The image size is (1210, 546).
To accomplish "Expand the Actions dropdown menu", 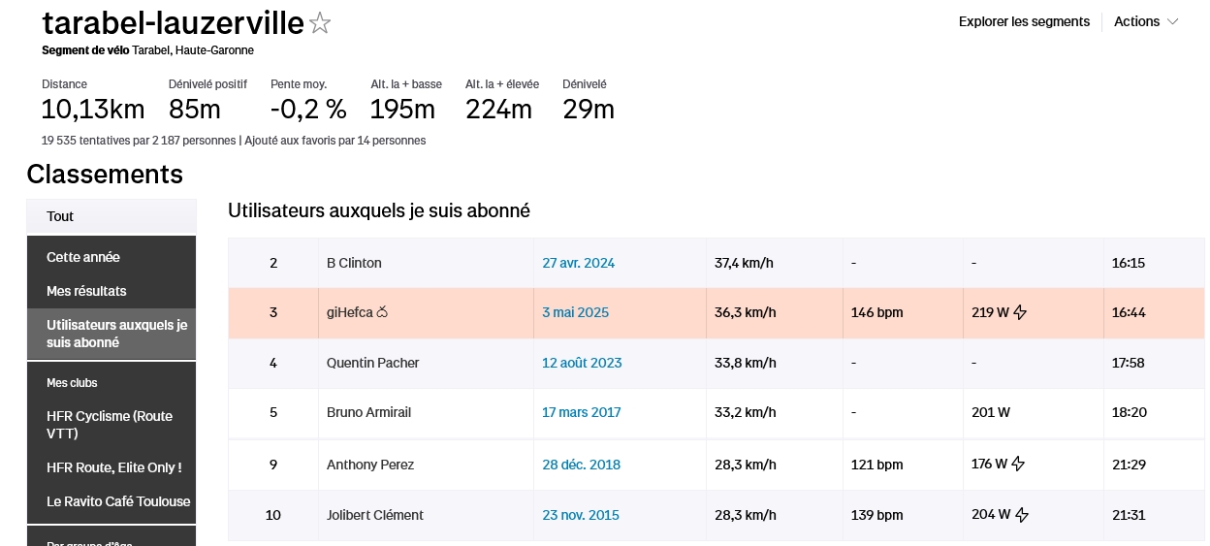I will (1146, 21).
